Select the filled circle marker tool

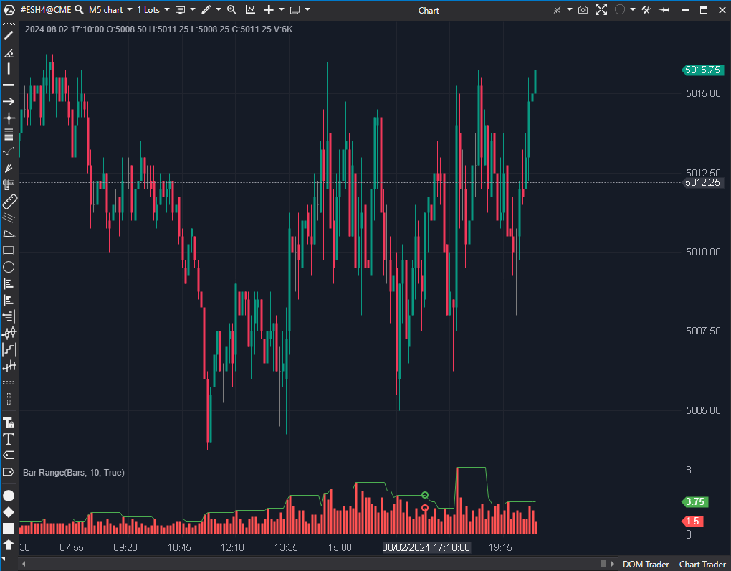point(9,496)
